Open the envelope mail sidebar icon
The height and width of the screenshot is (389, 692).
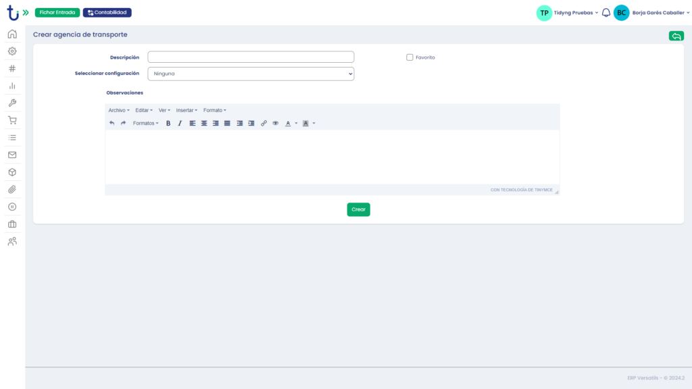[x=12, y=155]
